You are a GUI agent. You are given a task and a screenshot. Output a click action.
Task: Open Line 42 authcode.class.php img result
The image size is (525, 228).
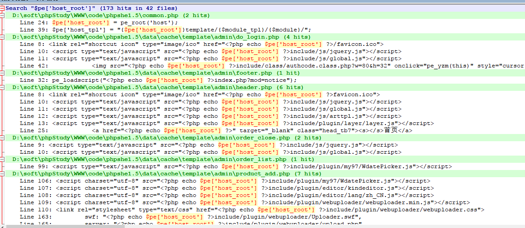click(x=272, y=66)
